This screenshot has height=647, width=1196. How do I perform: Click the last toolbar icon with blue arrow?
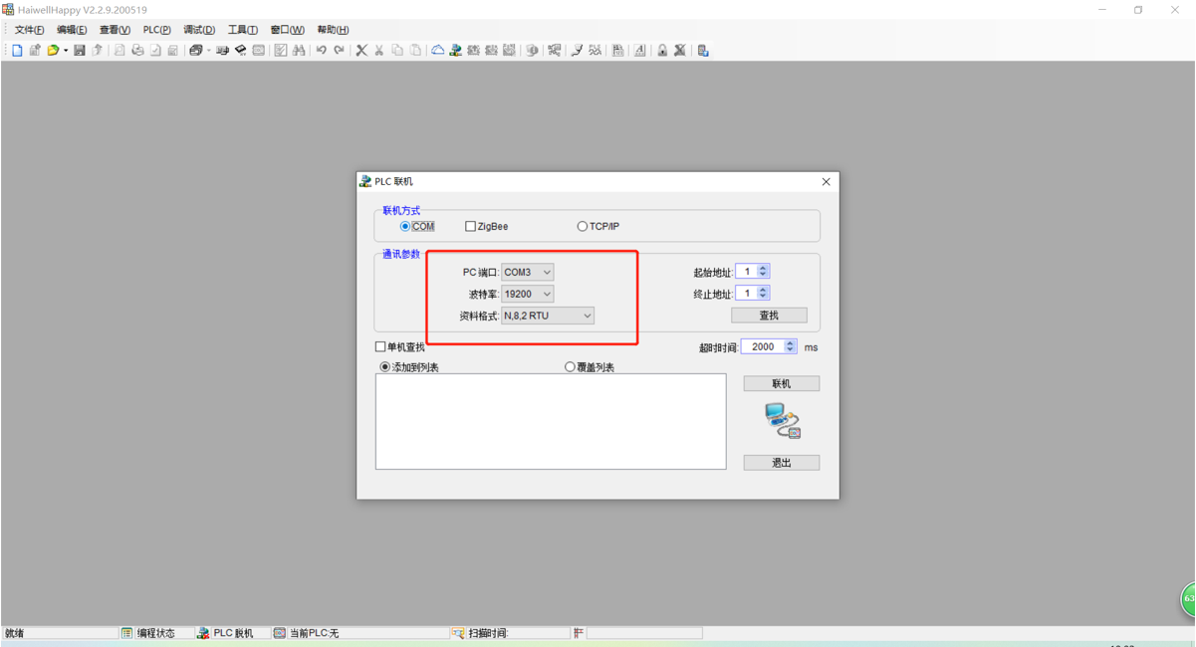click(x=703, y=50)
